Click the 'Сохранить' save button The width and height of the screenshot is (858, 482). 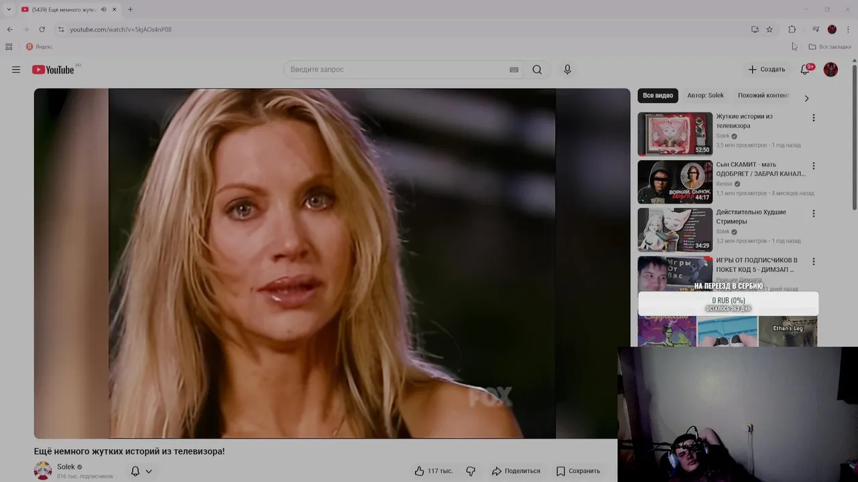tap(578, 471)
